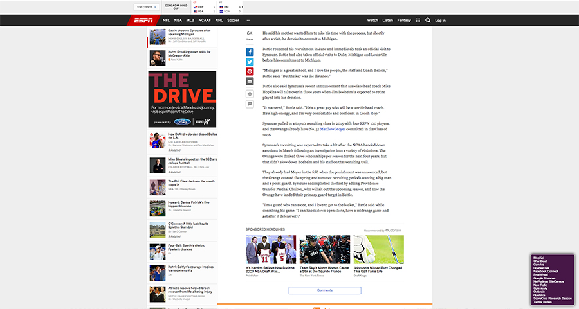This screenshot has width=579, height=309.
Task: Open Watch in the navigation bar
Action: tap(372, 21)
